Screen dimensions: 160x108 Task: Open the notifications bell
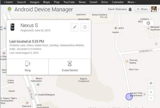coord(130,9)
